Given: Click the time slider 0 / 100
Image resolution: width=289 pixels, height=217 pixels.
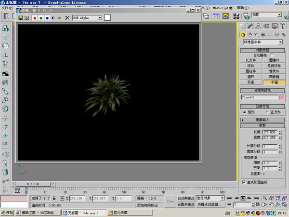Looking at the screenshot, I should [x=33, y=184].
